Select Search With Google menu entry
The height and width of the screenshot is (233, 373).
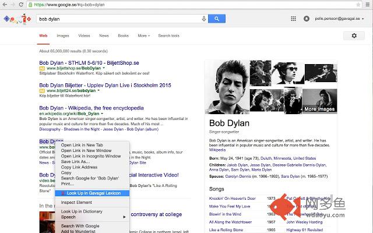pos(92,226)
